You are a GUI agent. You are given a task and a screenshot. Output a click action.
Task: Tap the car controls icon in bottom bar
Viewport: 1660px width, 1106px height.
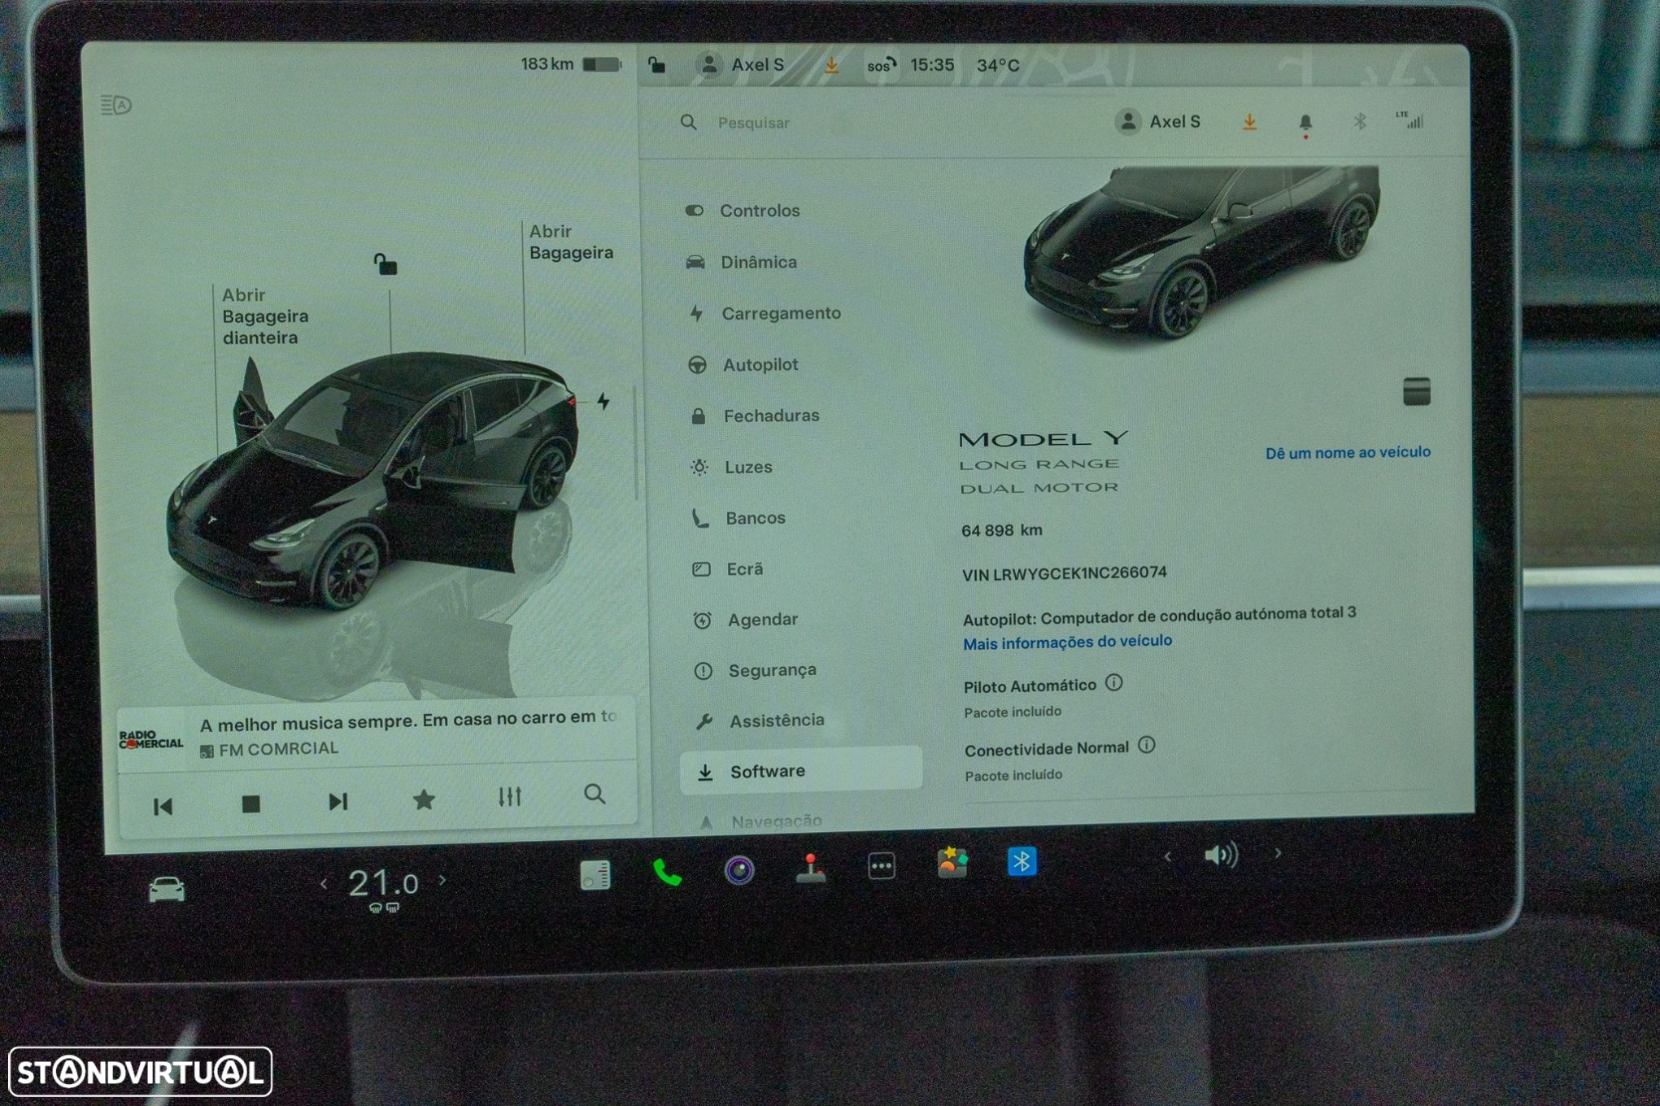[167, 890]
